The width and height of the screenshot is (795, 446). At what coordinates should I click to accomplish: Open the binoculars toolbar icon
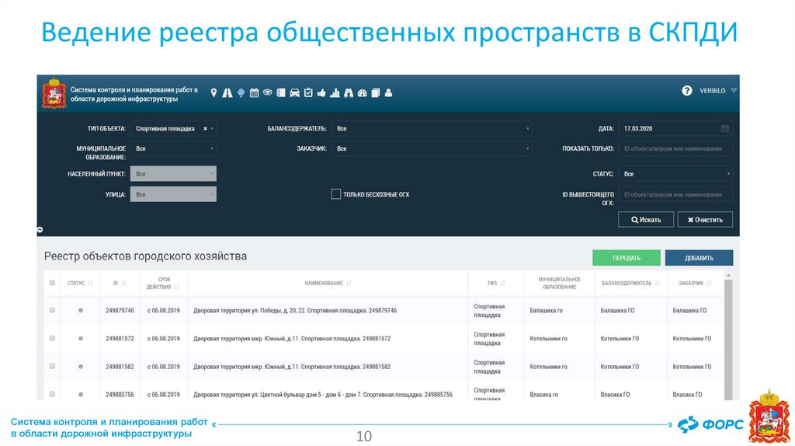(x=349, y=93)
